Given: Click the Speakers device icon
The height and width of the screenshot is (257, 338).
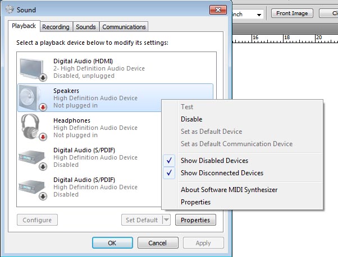Looking at the screenshot, I should 33,98.
